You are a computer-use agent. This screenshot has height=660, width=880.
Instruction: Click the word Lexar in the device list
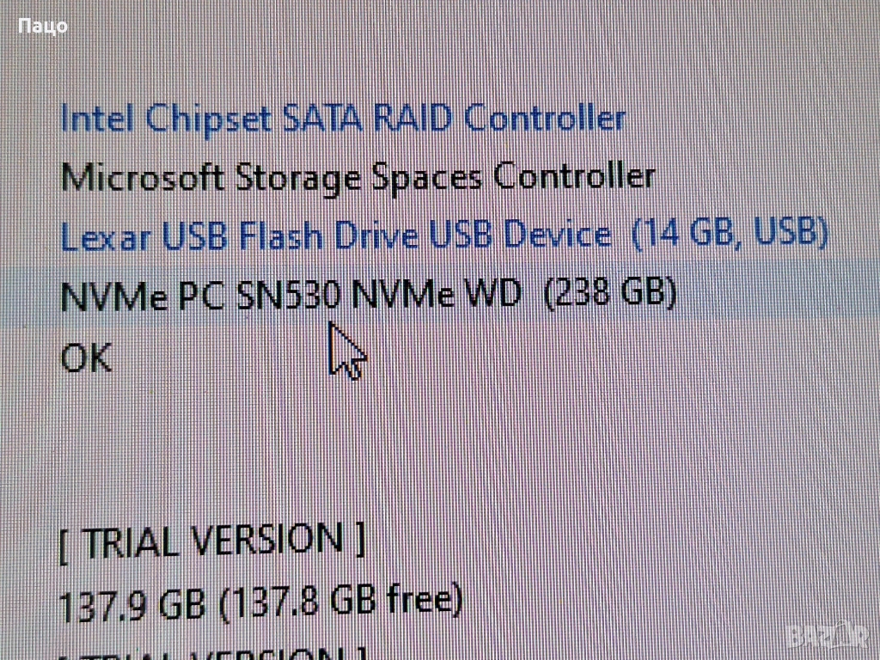pyautogui.click(x=106, y=237)
